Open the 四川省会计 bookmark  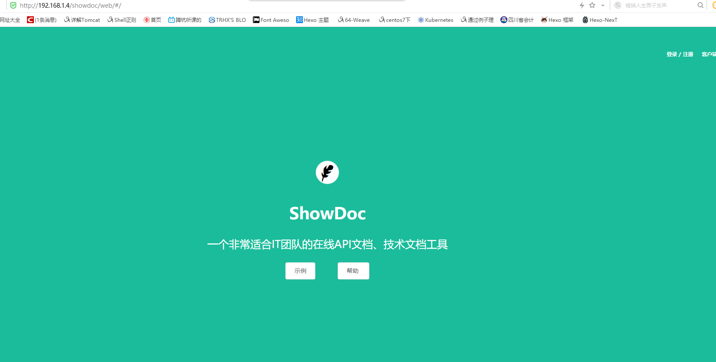click(x=517, y=20)
